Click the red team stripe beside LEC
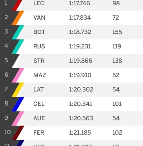This screenshot has width=143, height=146. (x=17, y=5)
